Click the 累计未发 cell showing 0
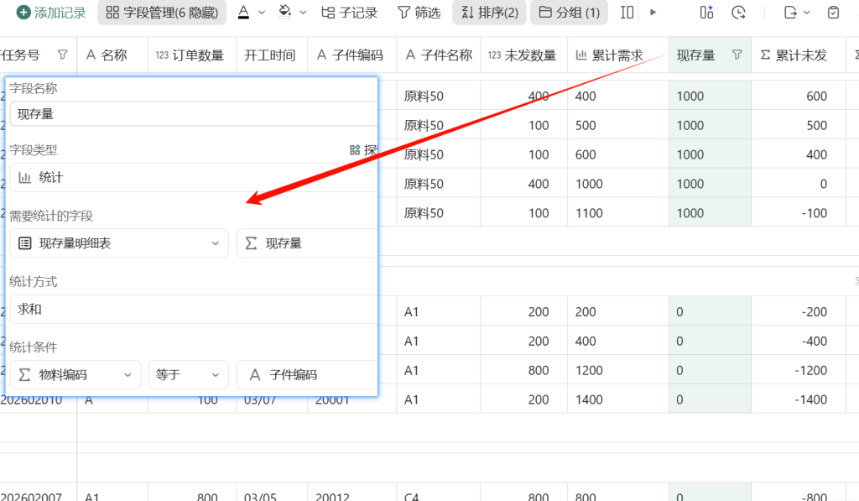The height and width of the screenshot is (501, 859). tap(799, 184)
